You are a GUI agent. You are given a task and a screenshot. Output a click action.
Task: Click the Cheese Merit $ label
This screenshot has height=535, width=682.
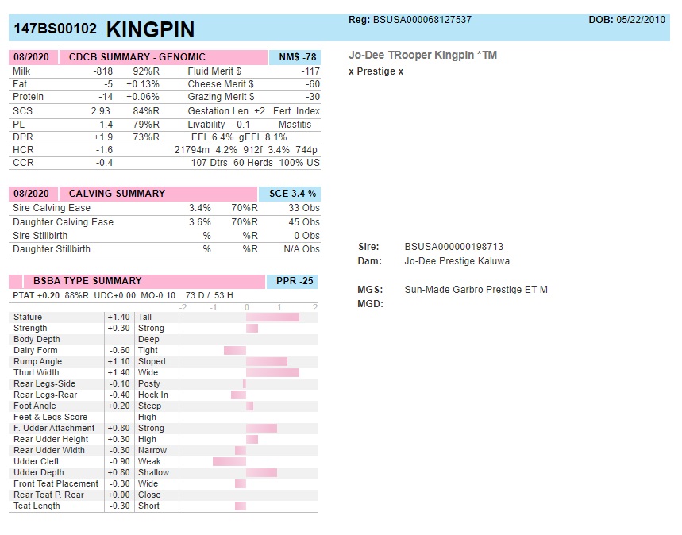[221, 84]
